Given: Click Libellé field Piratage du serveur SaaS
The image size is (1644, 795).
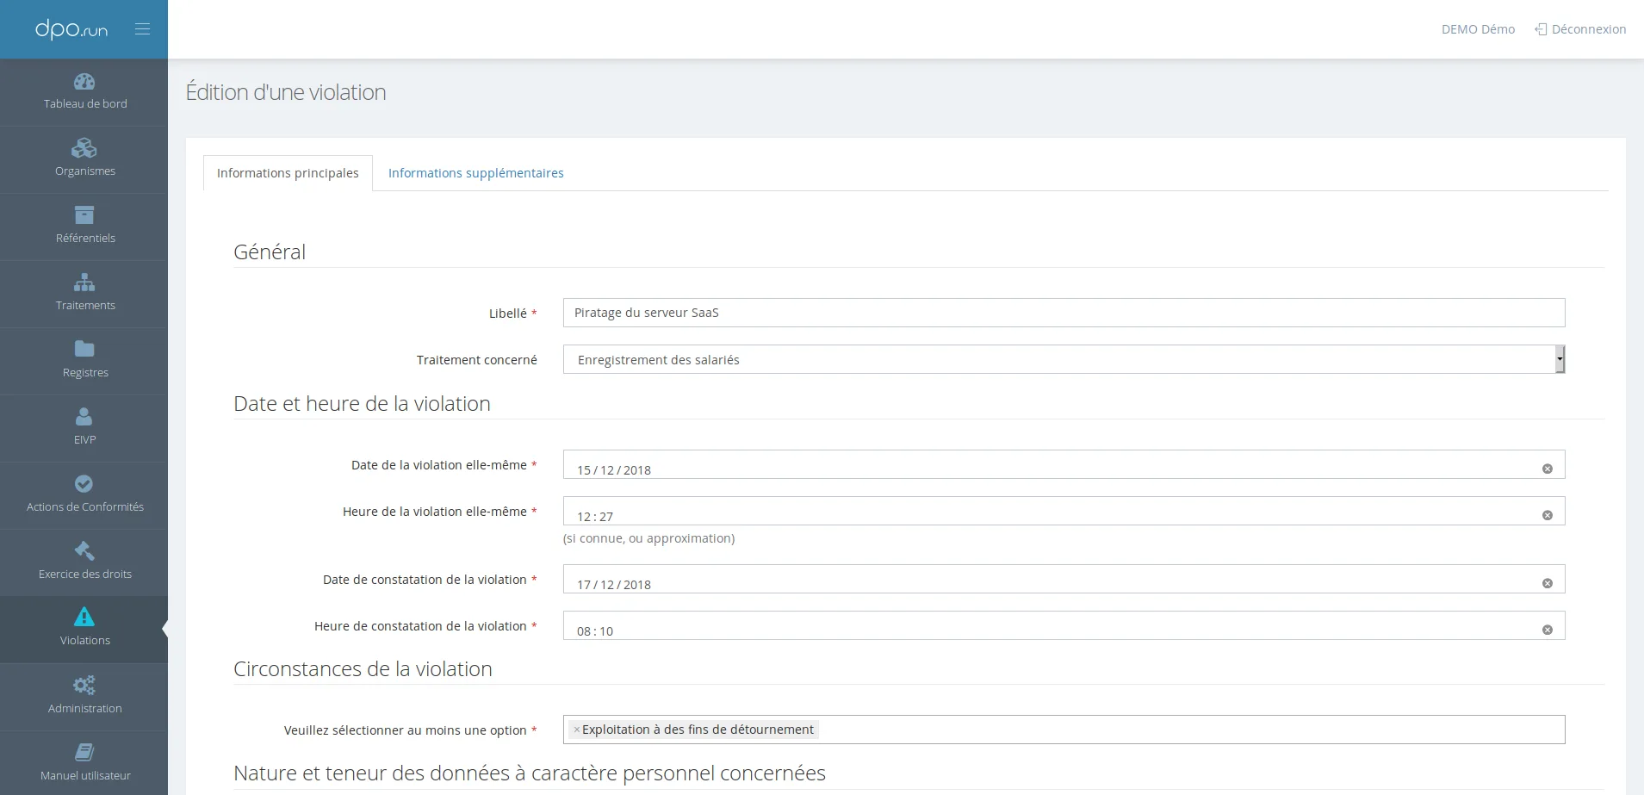Looking at the screenshot, I should [x=1064, y=313].
